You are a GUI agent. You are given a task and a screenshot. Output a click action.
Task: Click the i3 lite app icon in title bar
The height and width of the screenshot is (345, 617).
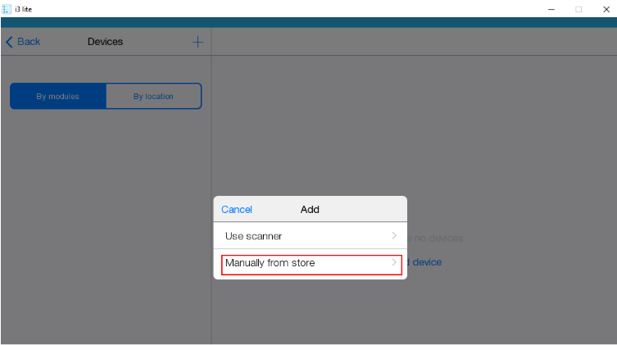[7, 8]
